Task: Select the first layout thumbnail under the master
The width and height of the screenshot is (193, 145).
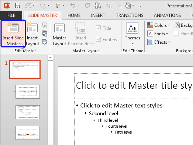Action: coord(28,92)
